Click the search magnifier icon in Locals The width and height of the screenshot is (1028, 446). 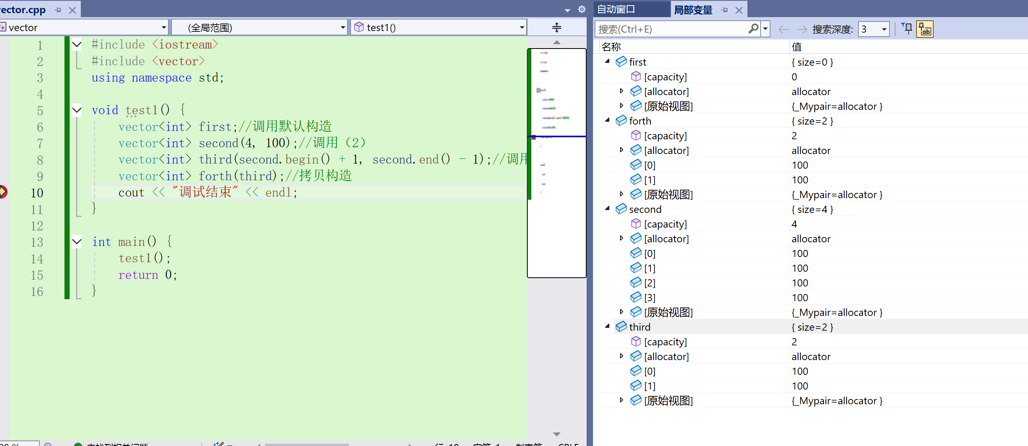[753, 29]
